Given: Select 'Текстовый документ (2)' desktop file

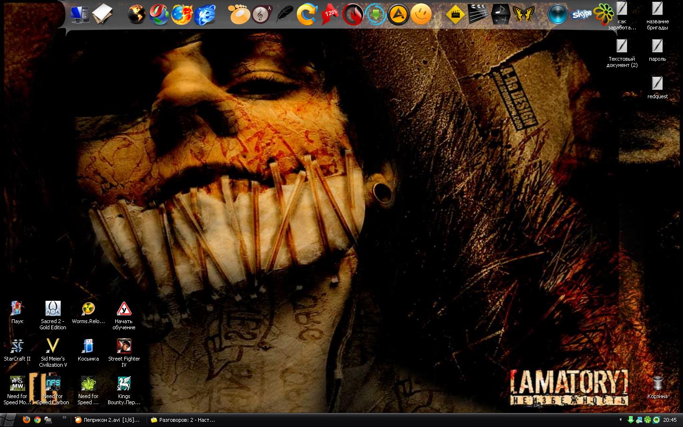Looking at the screenshot, I should coord(622,53).
